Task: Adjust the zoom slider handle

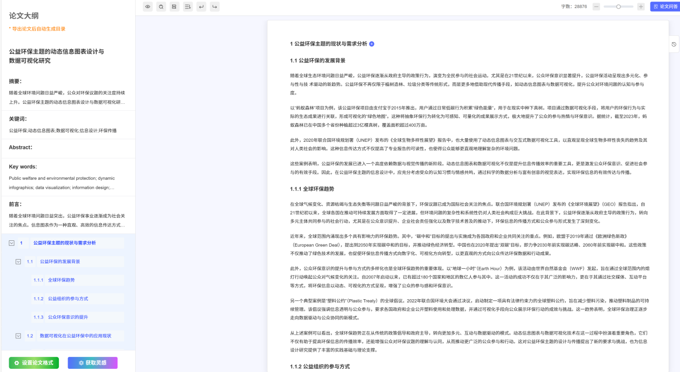Action: [x=618, y=6]
